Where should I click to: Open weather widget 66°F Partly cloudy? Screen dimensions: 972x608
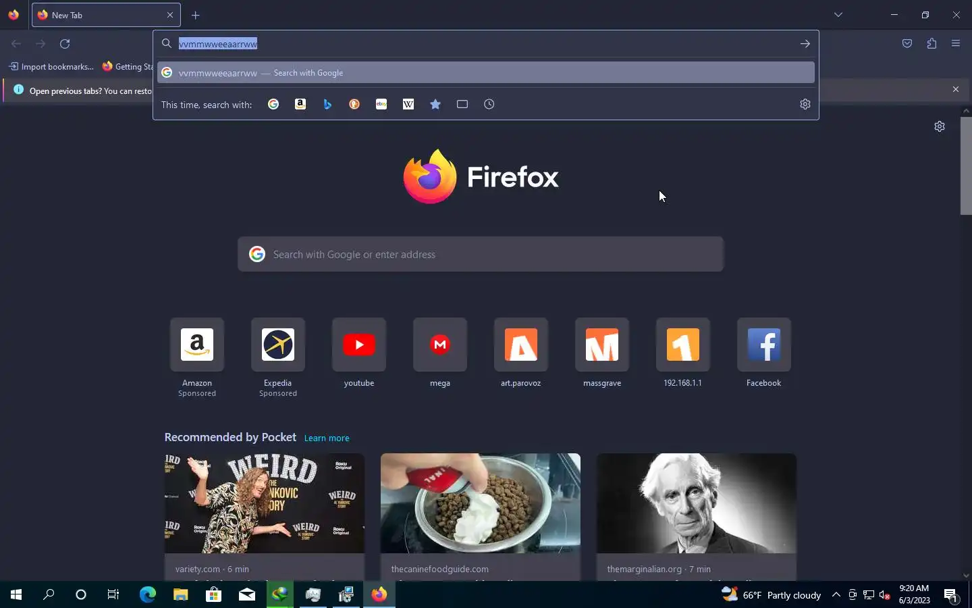pos(772,594)
